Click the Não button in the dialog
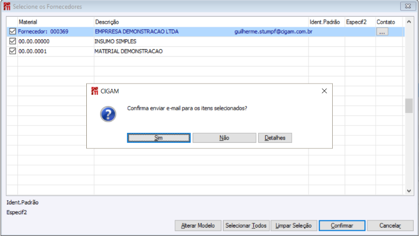419x236 pixels. (224, 138)
